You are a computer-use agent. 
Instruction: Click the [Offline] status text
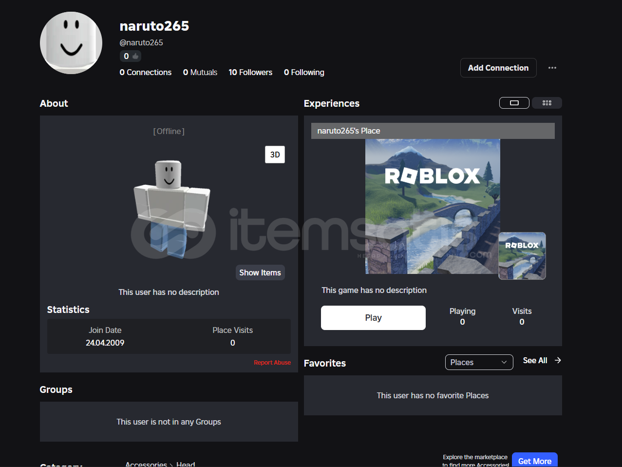coord(169,131)
